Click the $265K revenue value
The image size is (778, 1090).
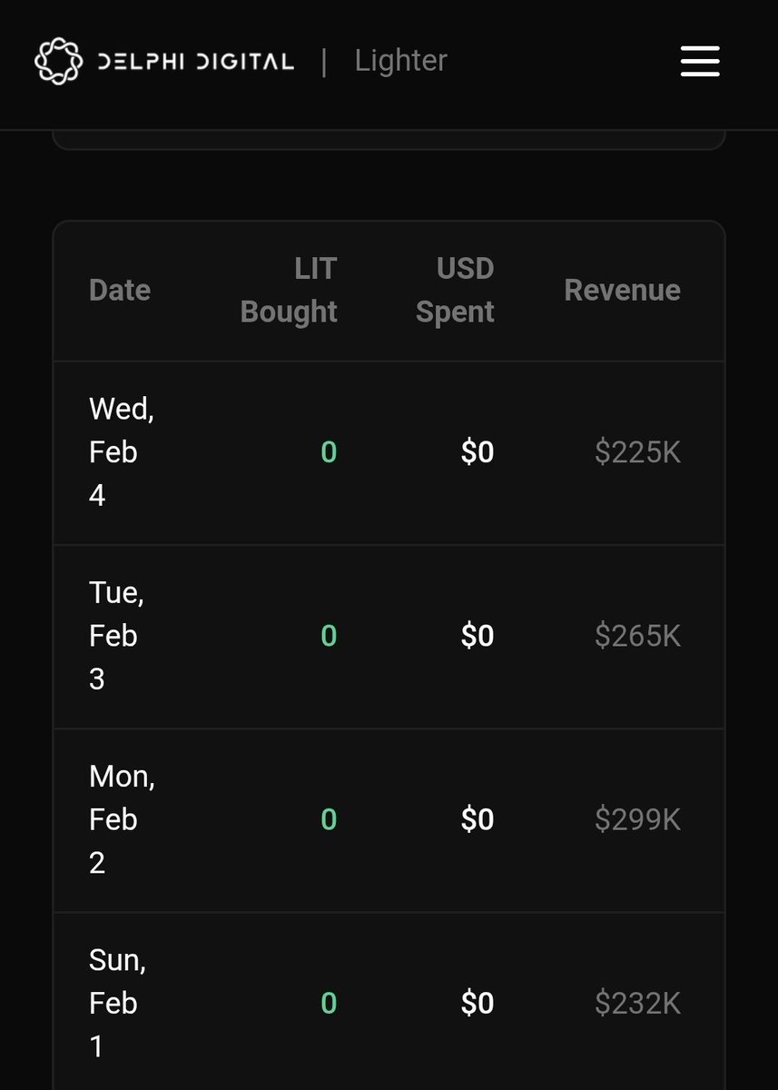pyautogui.click(x=637, y=636)
